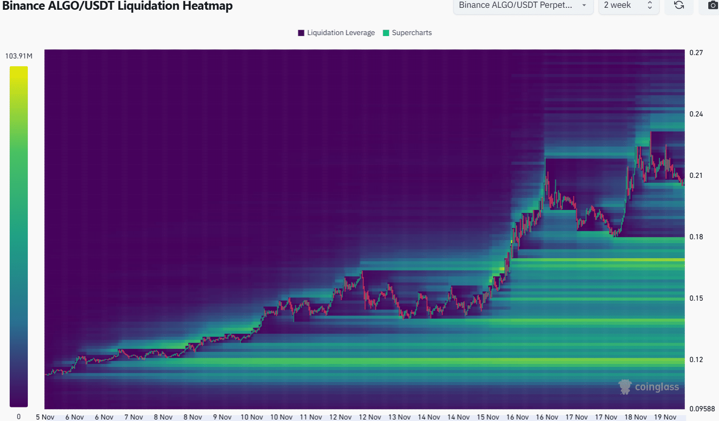The image size is (719, 421).
Task: Take a chart screenshot with the camera icon
Action: (713, 5)
